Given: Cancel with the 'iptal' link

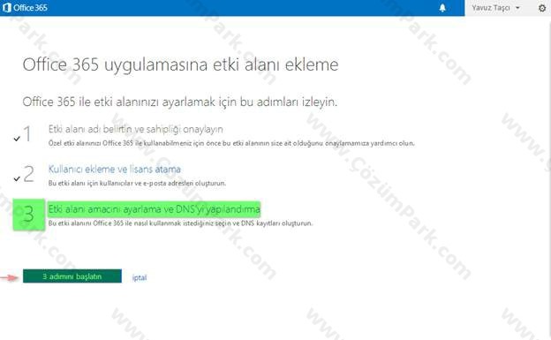Looking at the screenshot, I should pos(140,278).
